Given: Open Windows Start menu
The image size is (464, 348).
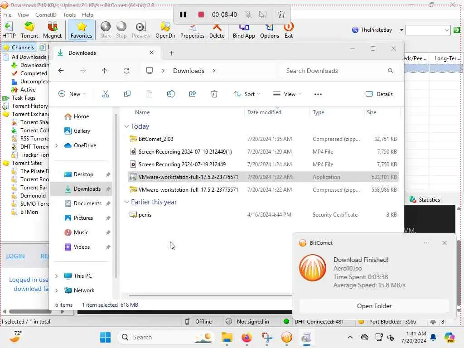Looking at the screenshot, I should tap(105, 337).
